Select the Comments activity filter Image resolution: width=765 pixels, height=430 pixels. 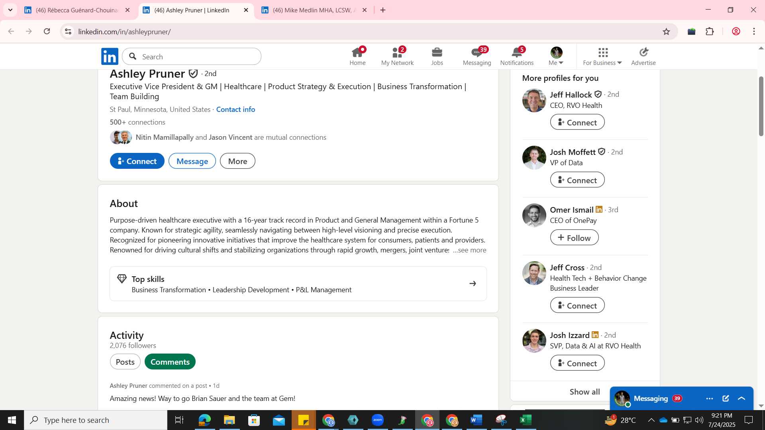click(170, 362)
